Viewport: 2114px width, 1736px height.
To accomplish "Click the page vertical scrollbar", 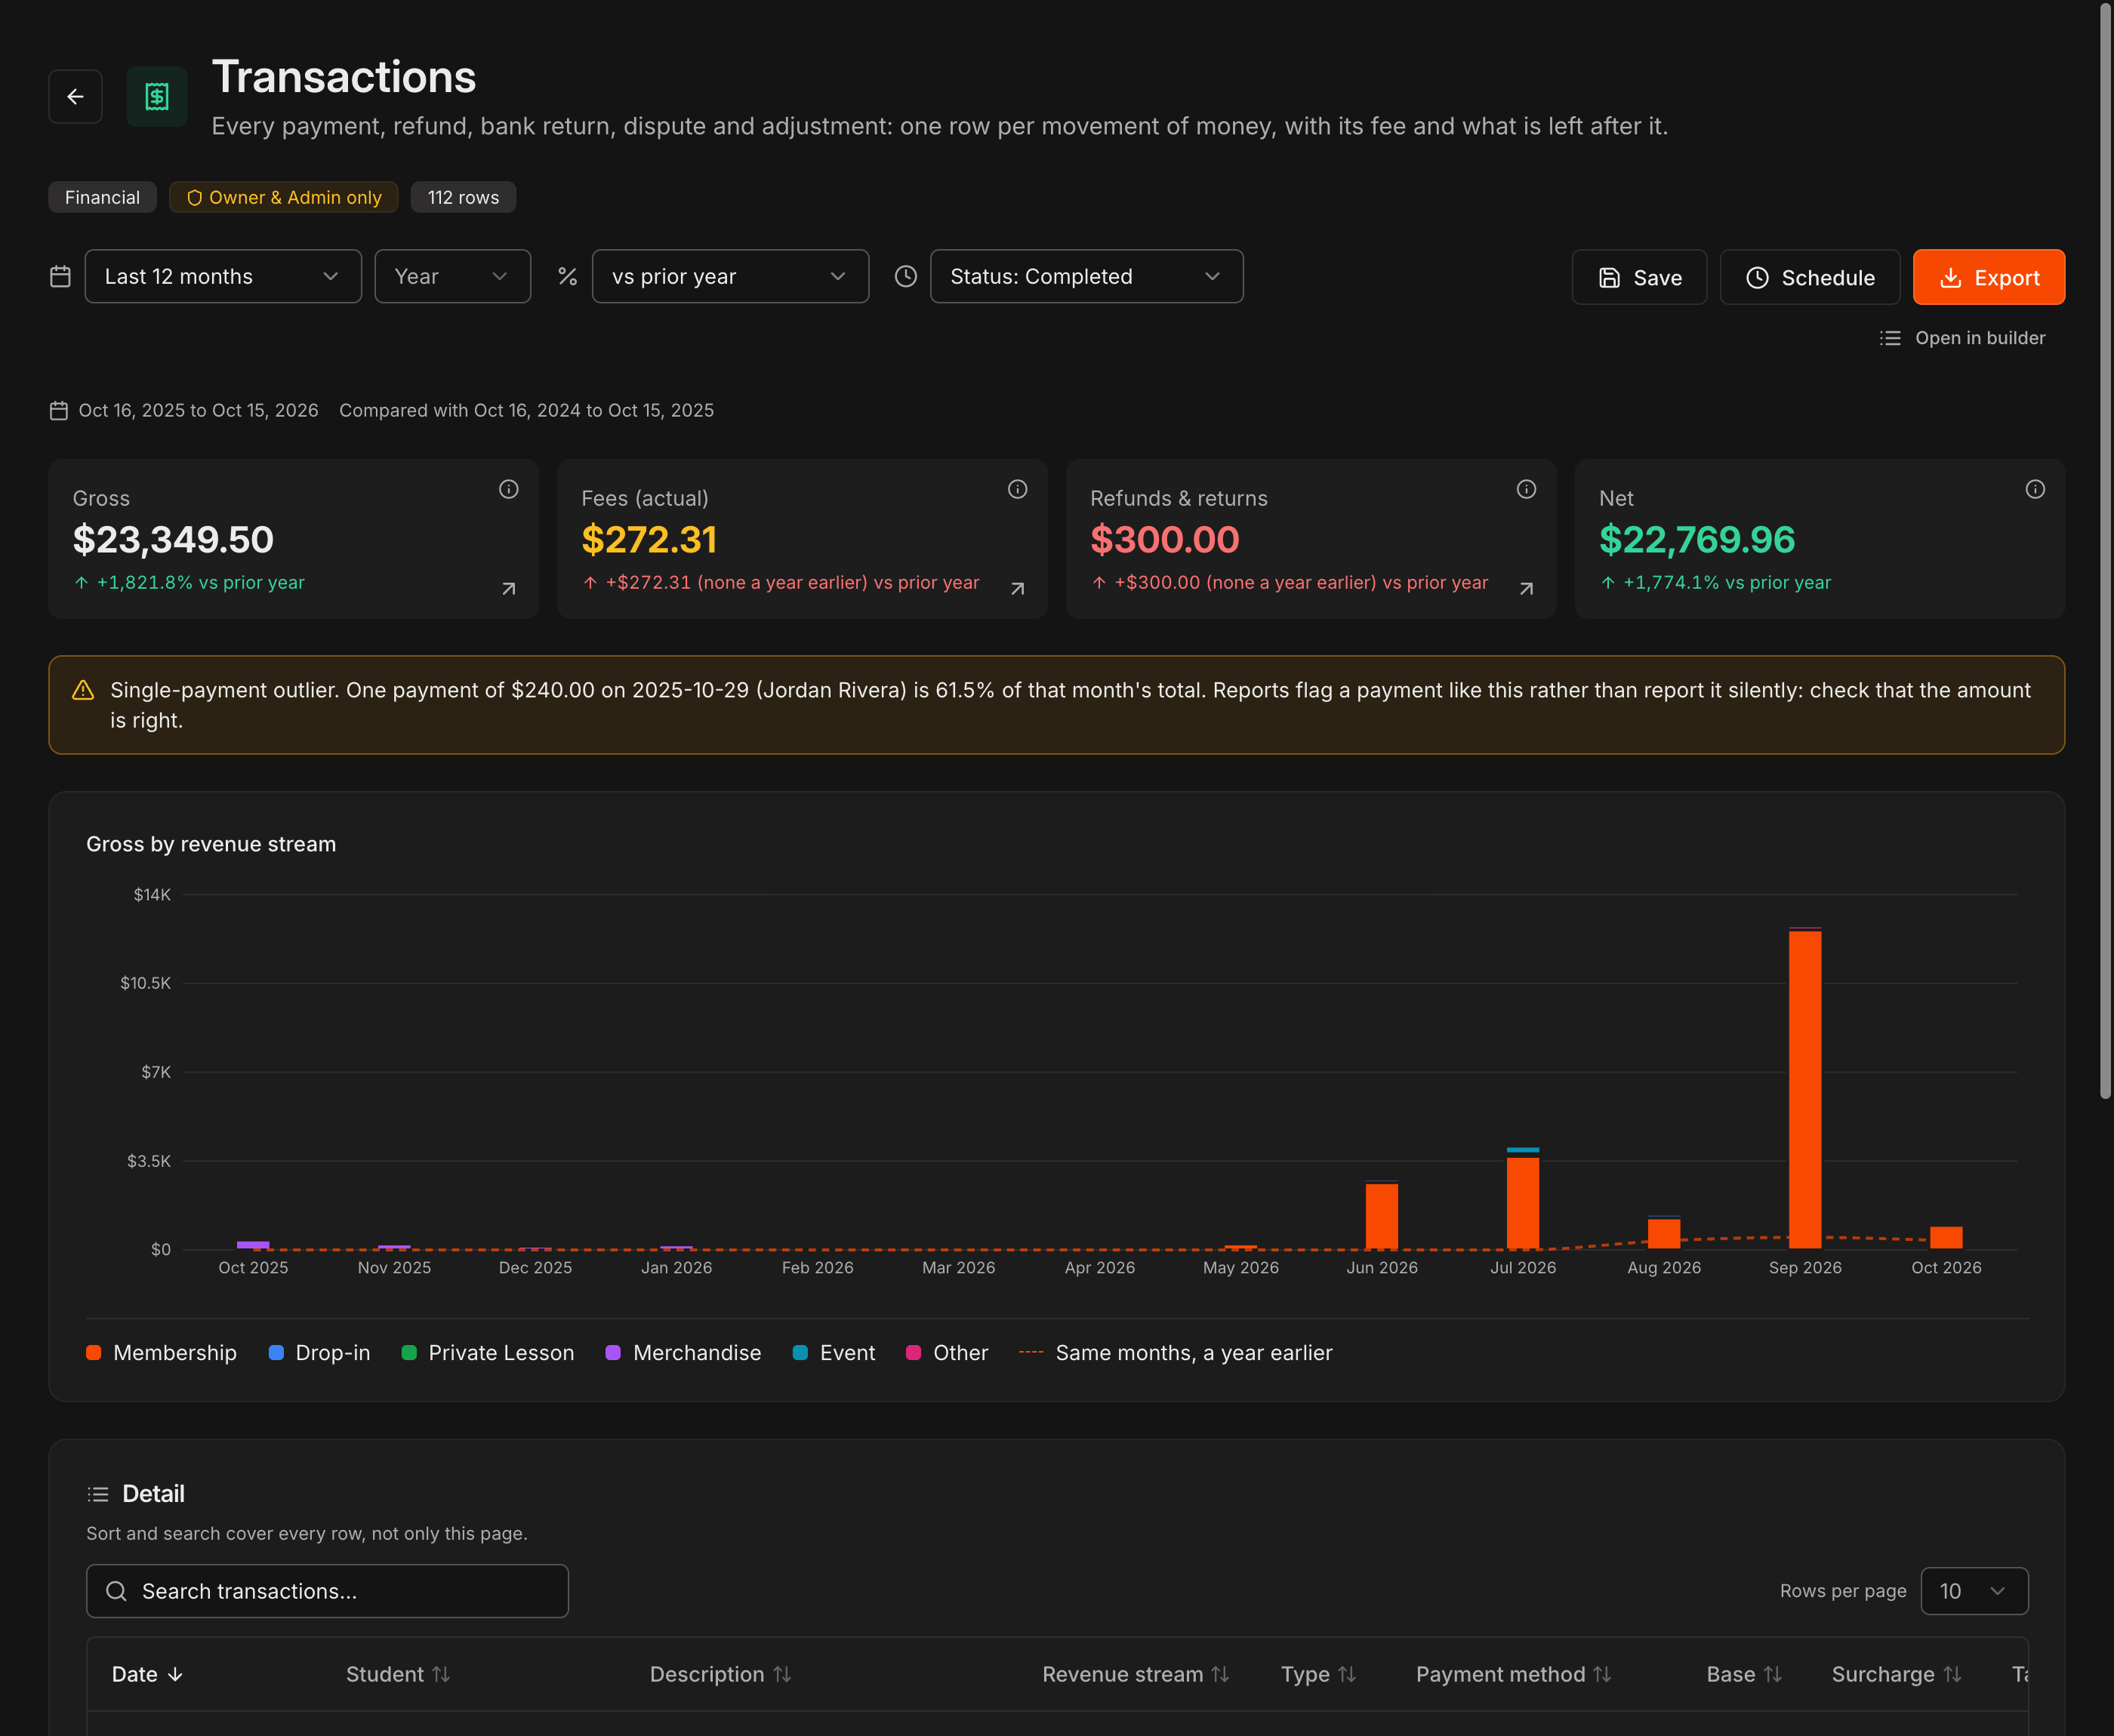I will coord(2105,550).
